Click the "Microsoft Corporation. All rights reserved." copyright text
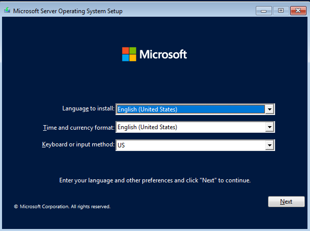Viewport: 310px width, 231px height. click(62, 207)
